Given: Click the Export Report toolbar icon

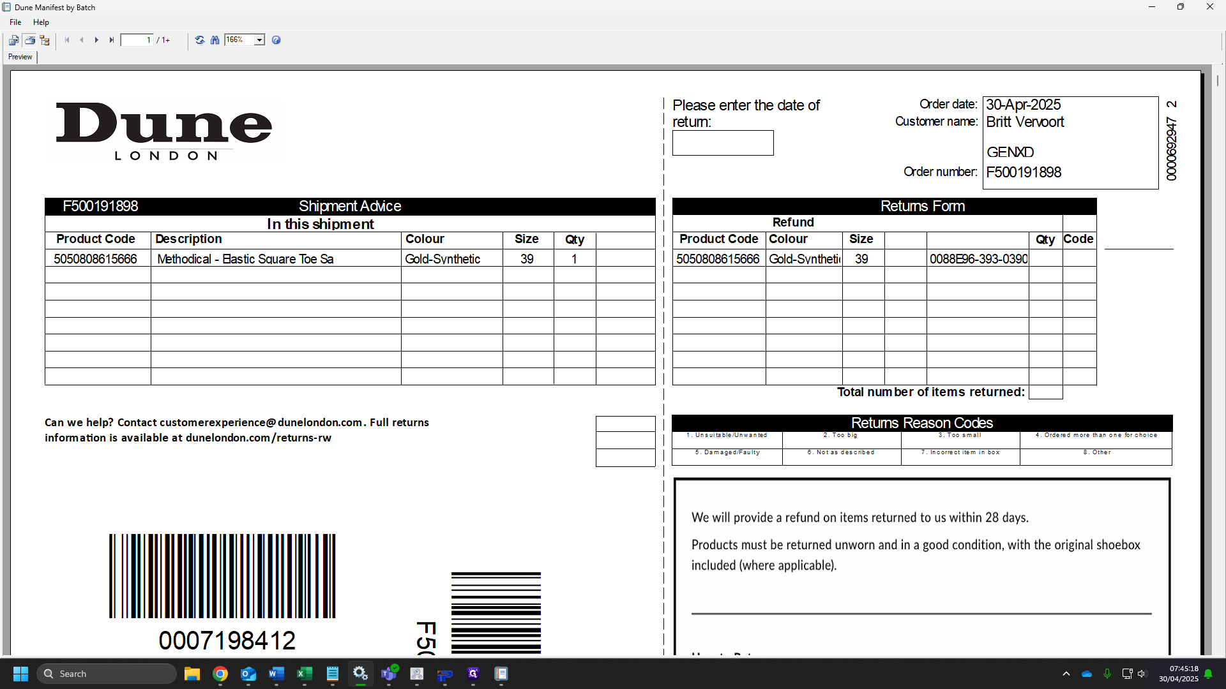Looking at the screenshot, I should click(x=13, y=40).
